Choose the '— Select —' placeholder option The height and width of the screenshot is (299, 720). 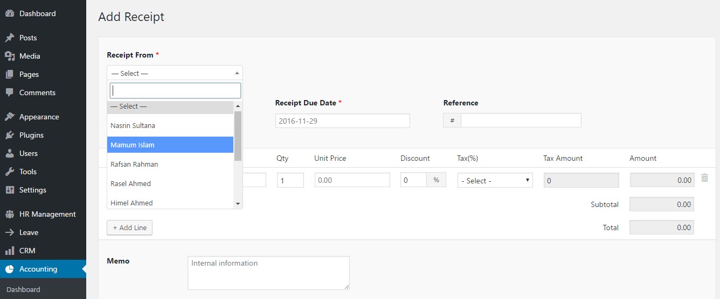[x=170, y=106]
